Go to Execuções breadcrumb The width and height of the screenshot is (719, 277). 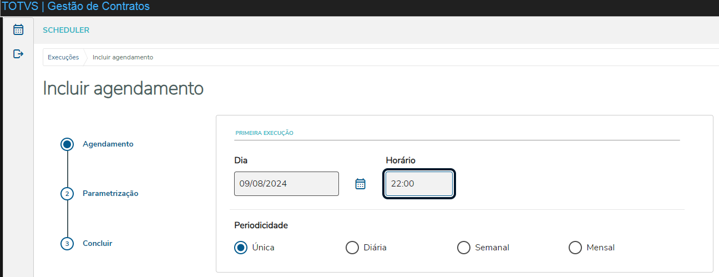pyautogui.click(x=63, y=57)
